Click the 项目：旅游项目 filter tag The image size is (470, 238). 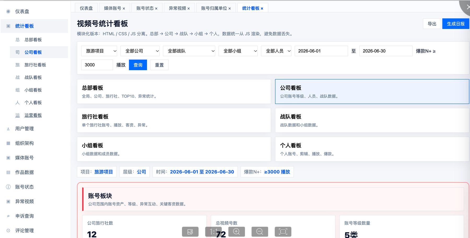click(97, 172)
